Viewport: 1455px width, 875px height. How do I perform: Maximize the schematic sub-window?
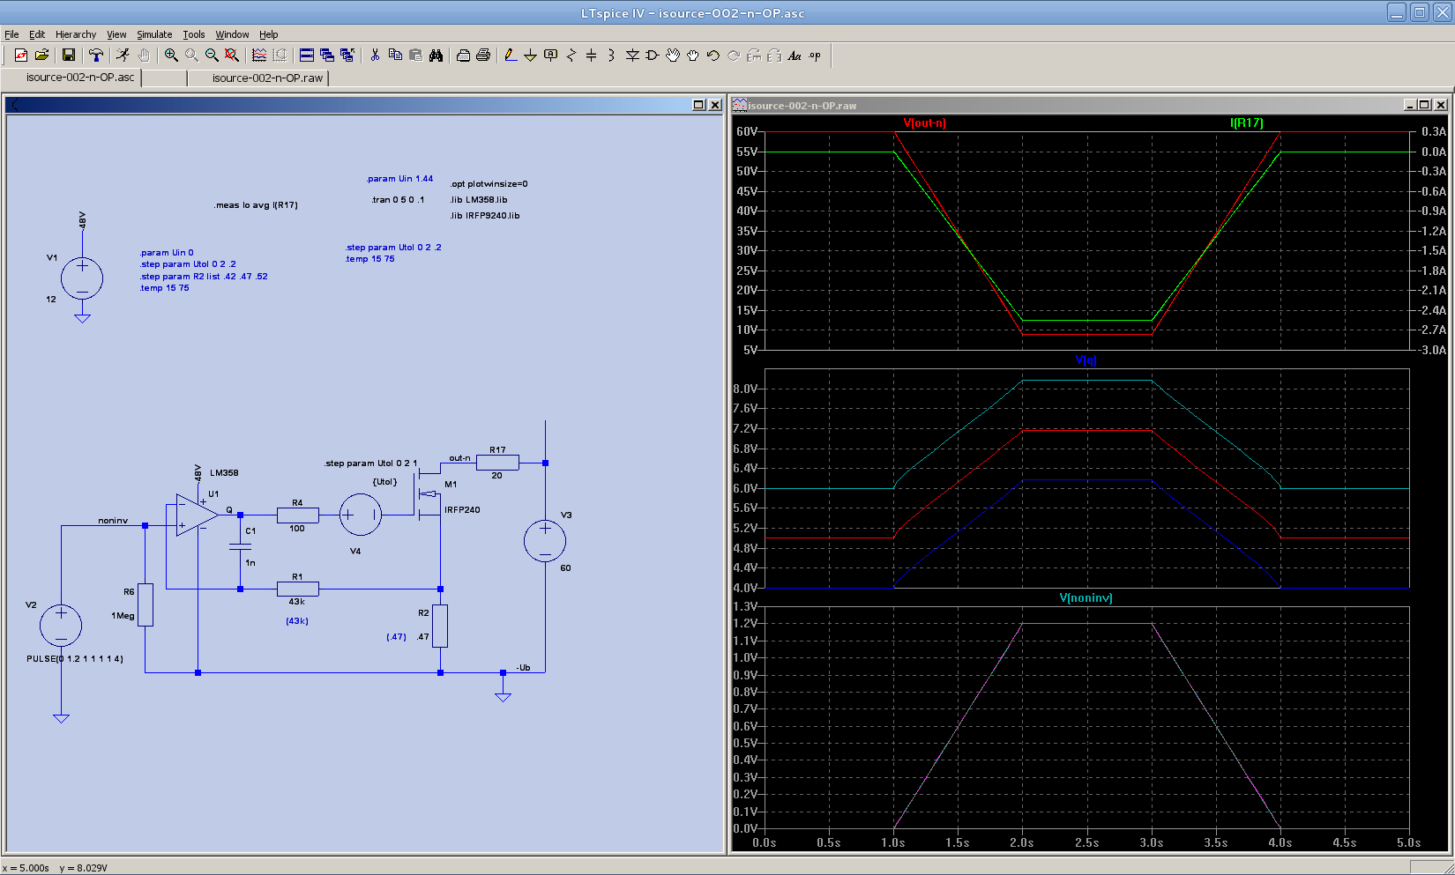699,105
